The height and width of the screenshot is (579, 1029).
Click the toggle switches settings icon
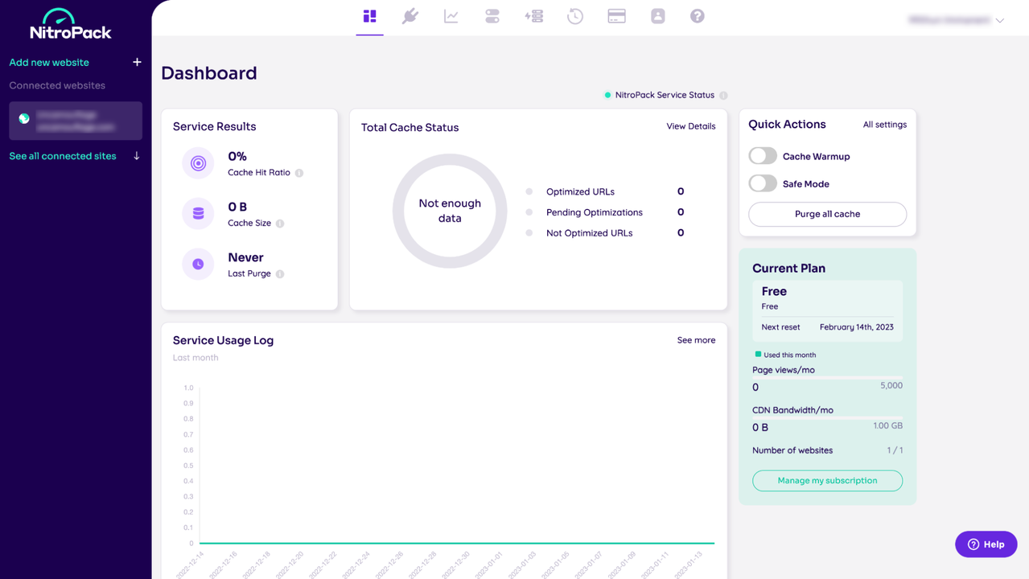click(492, 16)
